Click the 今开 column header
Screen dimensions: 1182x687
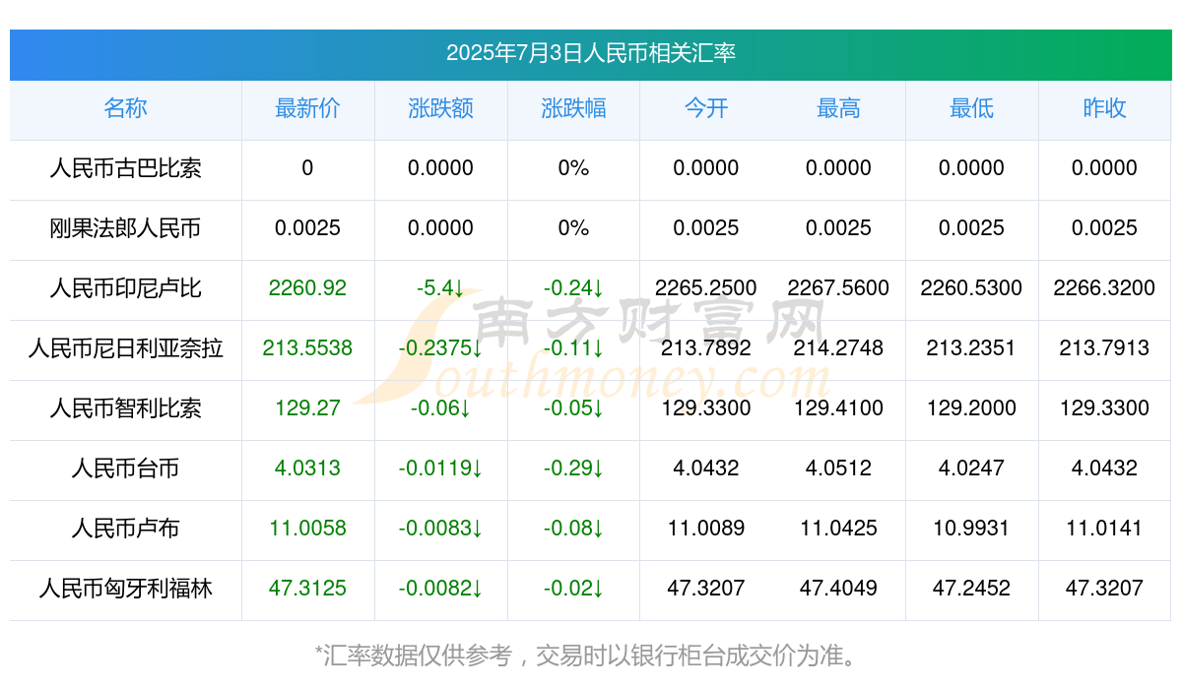tap(706, 108)
